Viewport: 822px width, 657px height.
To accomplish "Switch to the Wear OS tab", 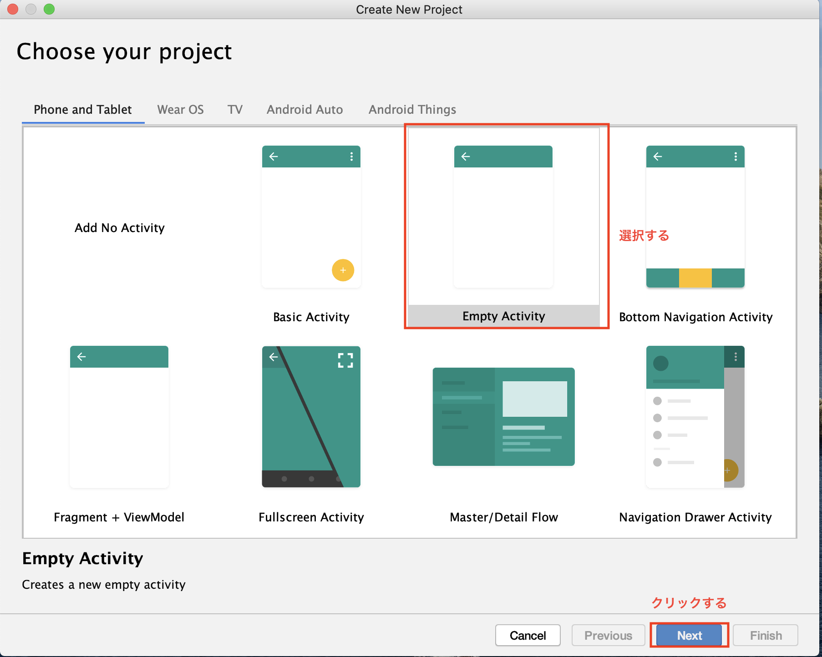I will (180, 110).
